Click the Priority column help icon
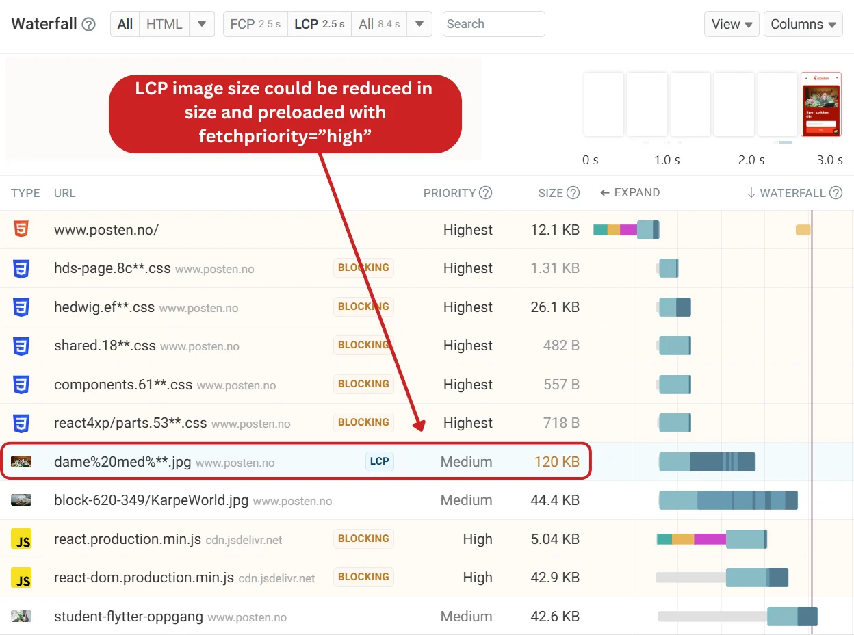 [x=485, y=193]
